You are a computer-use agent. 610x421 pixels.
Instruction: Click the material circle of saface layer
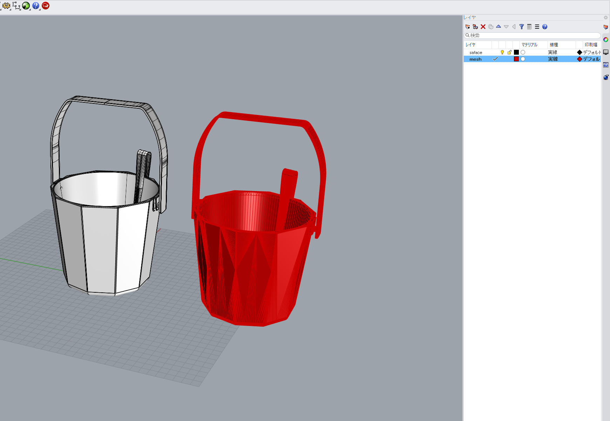tap(523, 52)
